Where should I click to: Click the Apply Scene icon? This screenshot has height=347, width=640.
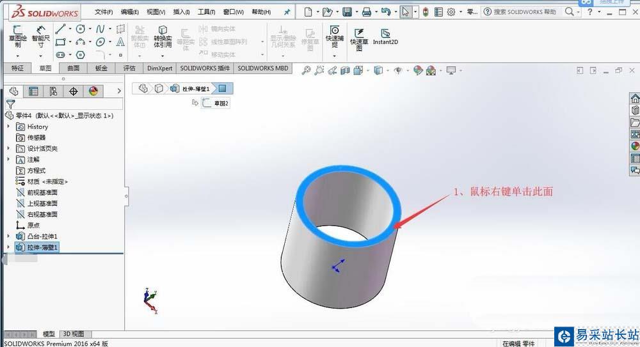click(431, 70)
